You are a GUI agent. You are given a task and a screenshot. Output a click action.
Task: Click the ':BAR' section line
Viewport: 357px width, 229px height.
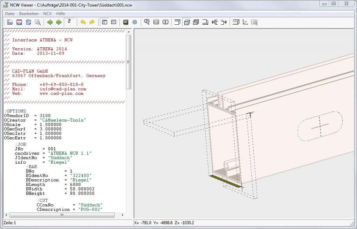(31, 166)
